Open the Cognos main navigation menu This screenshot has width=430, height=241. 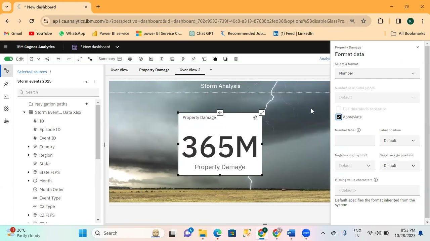5,47
